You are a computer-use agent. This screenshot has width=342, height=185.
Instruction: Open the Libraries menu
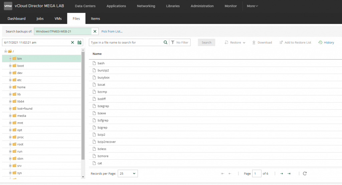[173, 6]
